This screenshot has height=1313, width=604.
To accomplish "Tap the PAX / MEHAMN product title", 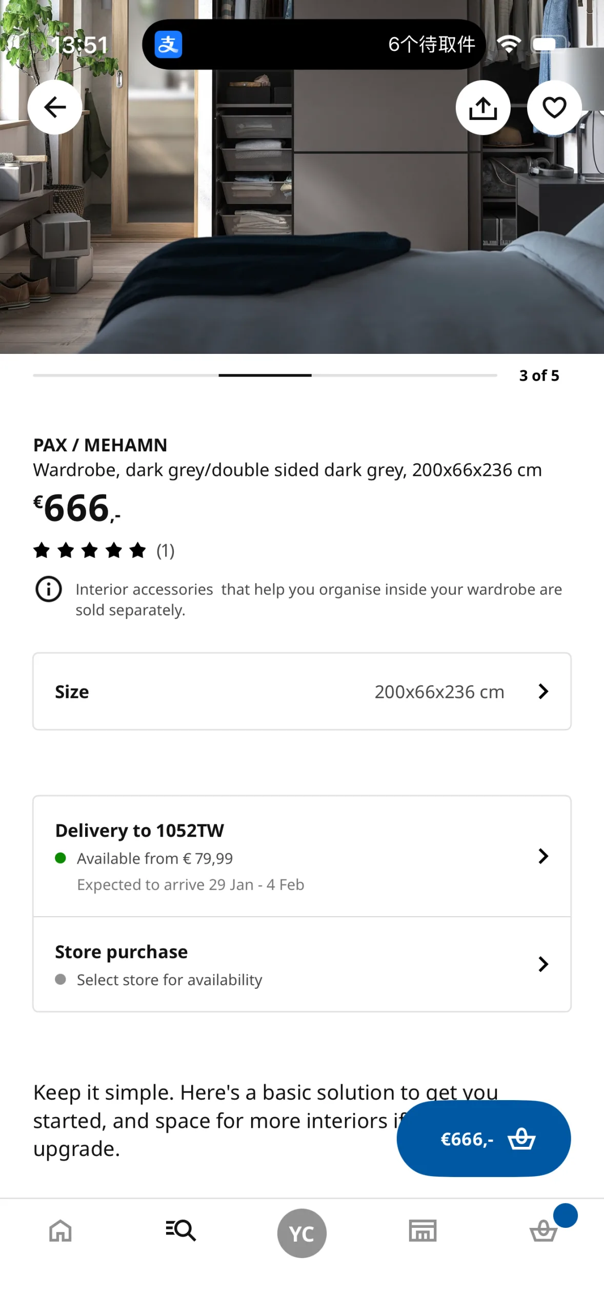I will tap(100, 445).
